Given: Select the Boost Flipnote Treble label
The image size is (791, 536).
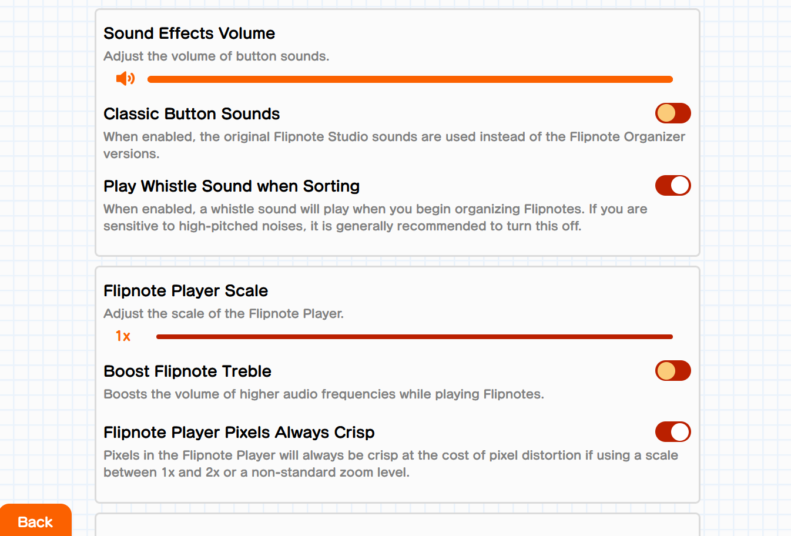Looking at the screenshot, I should (x=187, y=371).
